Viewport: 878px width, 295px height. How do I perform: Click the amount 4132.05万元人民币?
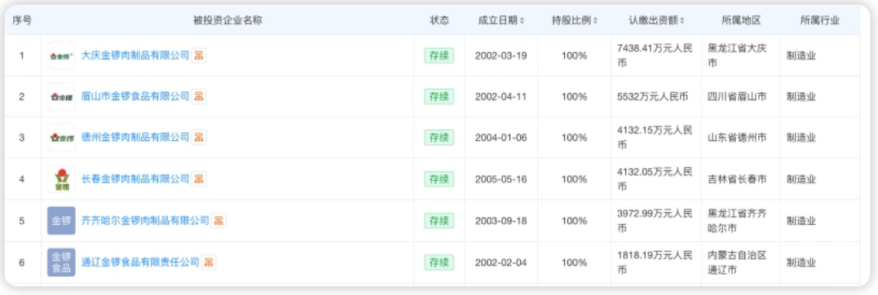pos(655,179)
